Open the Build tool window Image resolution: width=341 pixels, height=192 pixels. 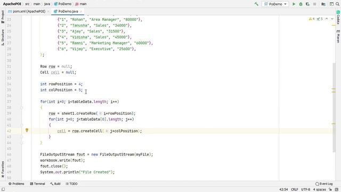pos(55,183)
